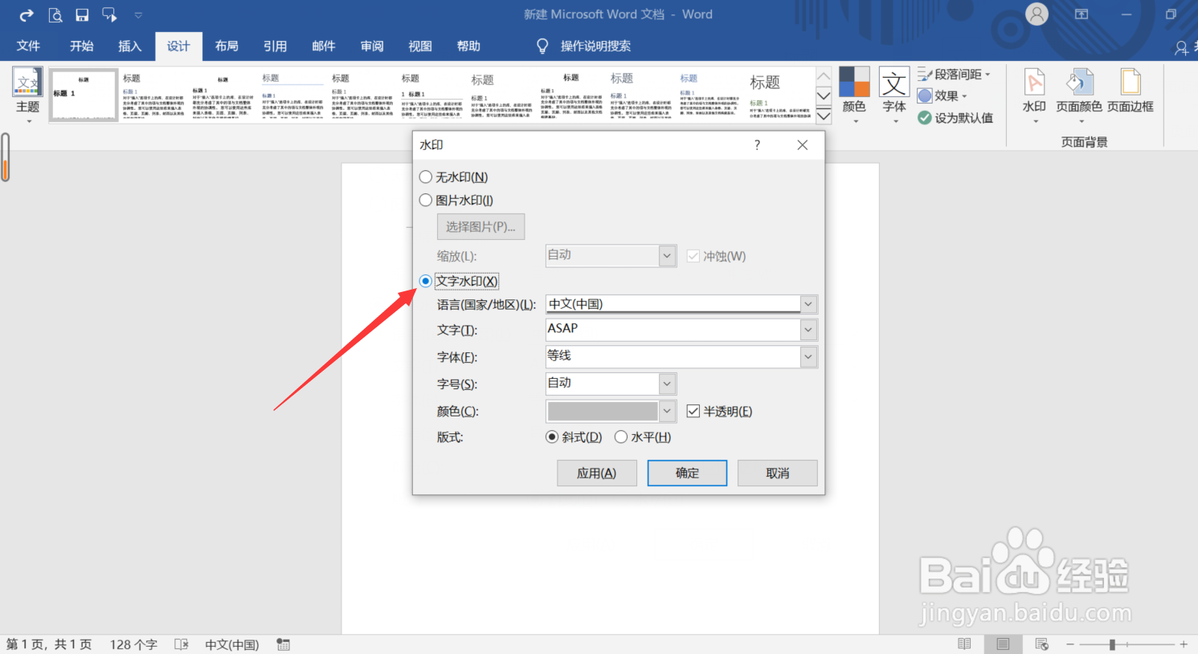Switch to the 布局 layout tab

[x=227, y=47]
